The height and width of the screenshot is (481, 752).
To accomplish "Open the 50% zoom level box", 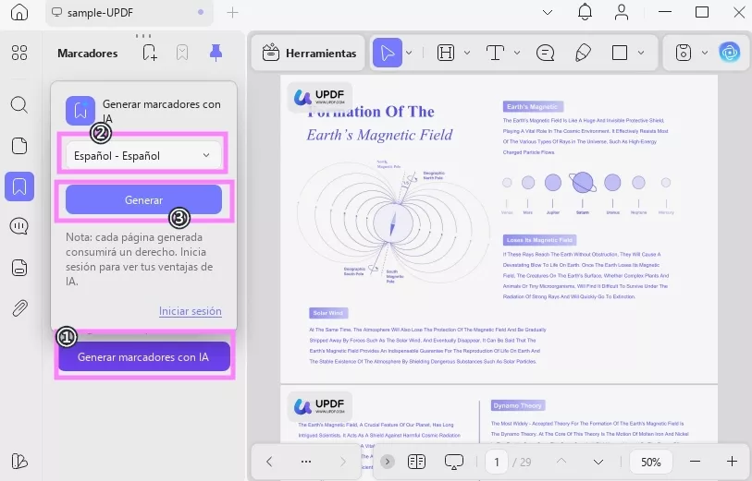I will click(x=651, y=462).
